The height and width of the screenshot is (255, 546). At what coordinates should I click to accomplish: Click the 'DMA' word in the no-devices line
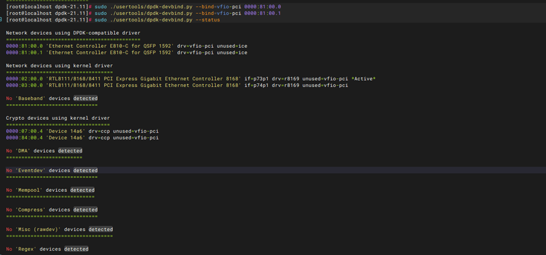23,151
